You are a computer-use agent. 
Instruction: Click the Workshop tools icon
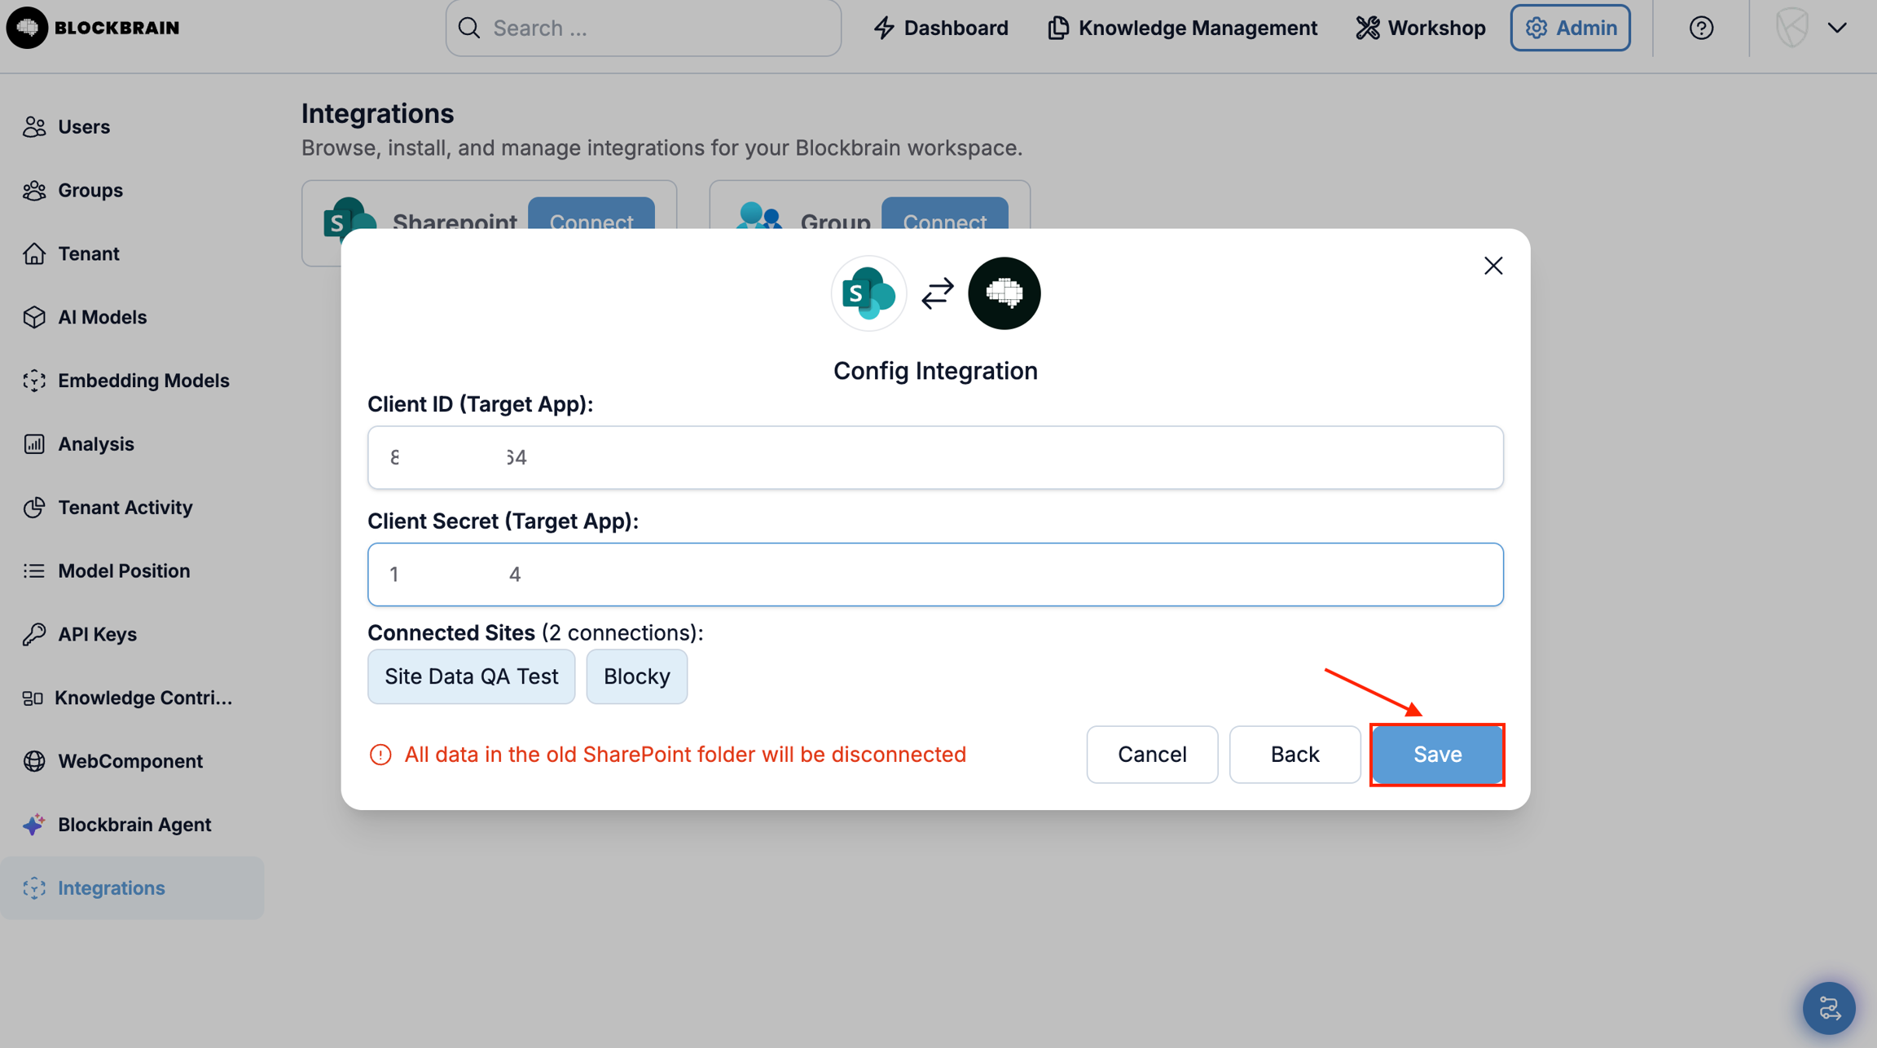click(1367, 28)
